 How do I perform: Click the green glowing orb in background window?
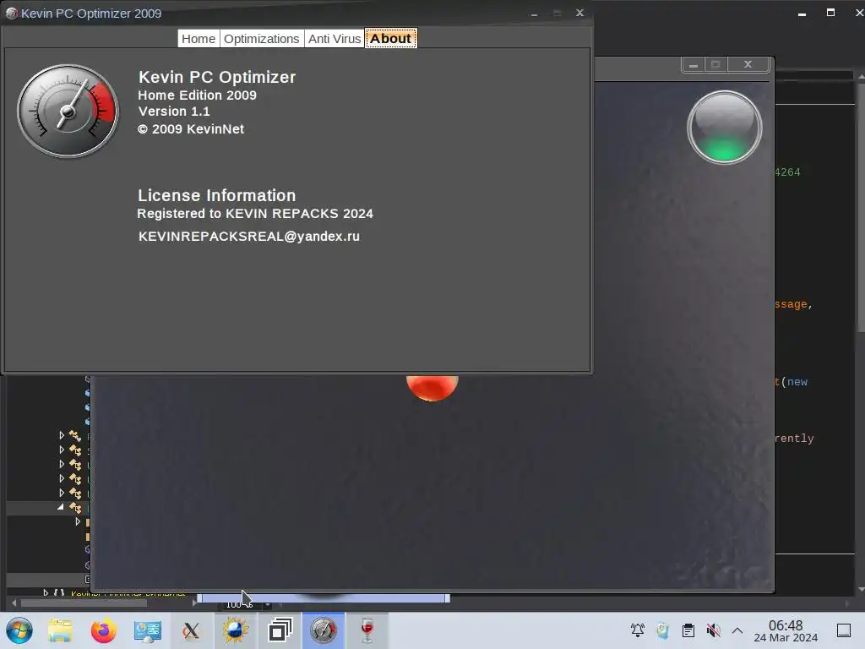[x=724, y=128]
